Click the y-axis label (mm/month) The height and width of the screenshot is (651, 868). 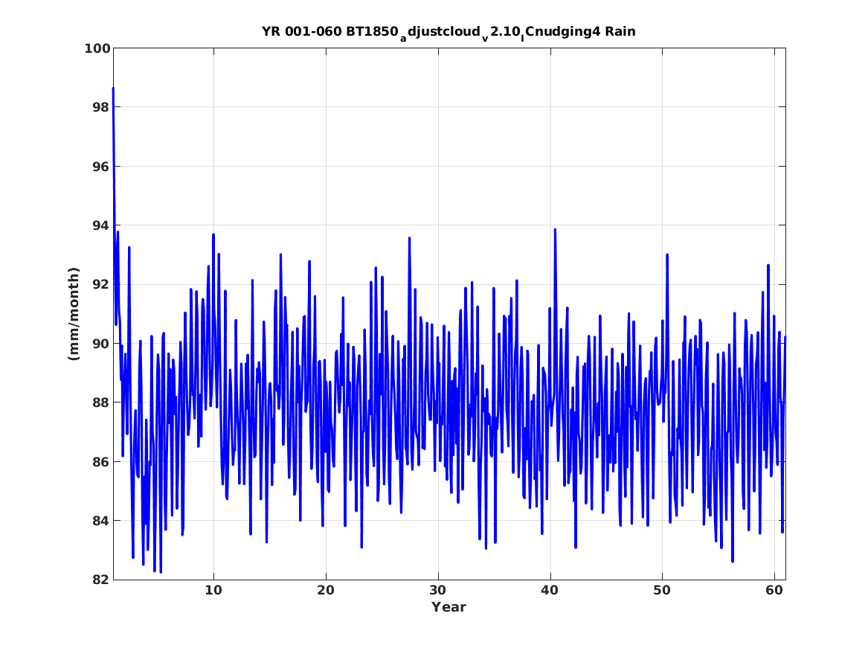[x=74, y=314]
